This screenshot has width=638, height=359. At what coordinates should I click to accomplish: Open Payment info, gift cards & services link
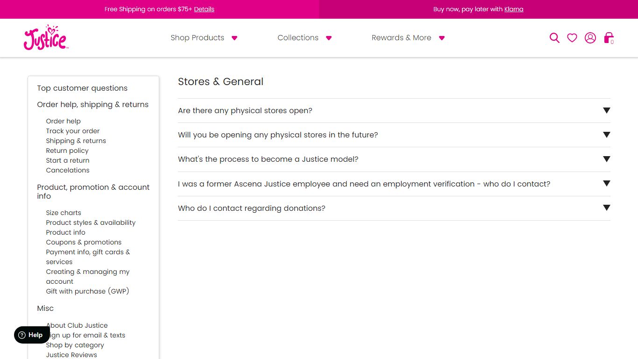(88, 257)
